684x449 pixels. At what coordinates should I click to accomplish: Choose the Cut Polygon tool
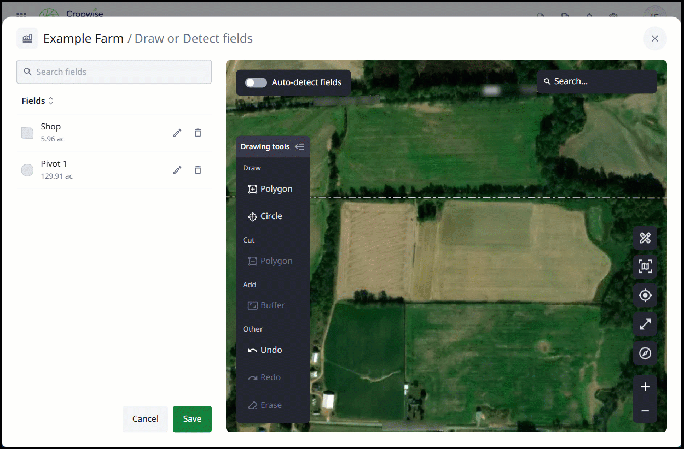(x=270, y=261)
